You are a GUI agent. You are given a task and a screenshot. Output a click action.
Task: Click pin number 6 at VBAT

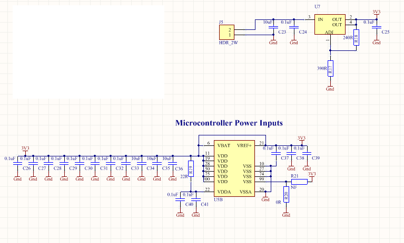pyautogui.click(x=209, y=143)
